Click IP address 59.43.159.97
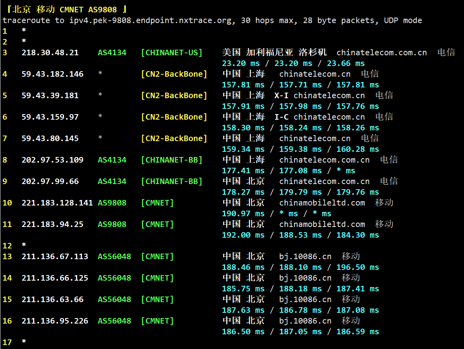Screen dimensions: 464x349 point(50,117)
